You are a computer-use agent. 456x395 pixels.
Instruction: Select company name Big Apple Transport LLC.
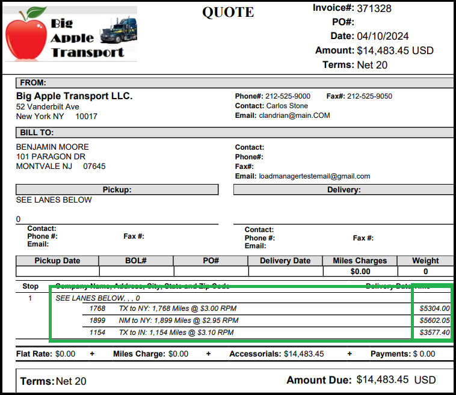[74, 96]
